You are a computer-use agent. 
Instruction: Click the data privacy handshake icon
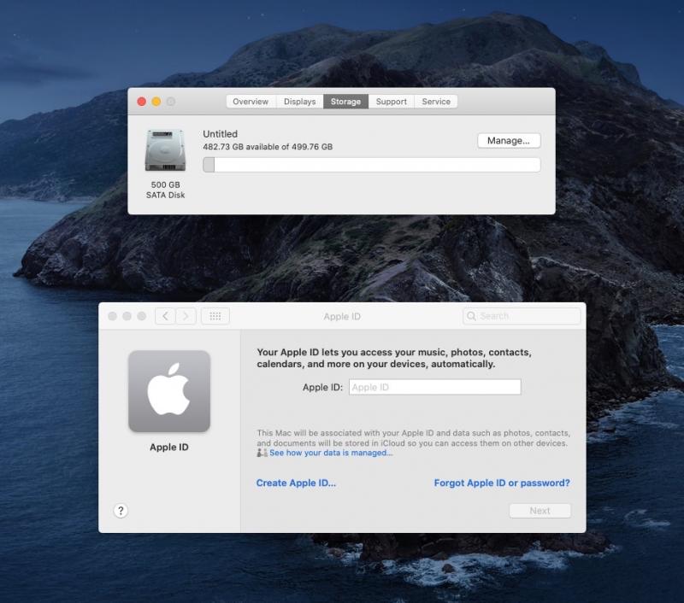coord(262,453)
